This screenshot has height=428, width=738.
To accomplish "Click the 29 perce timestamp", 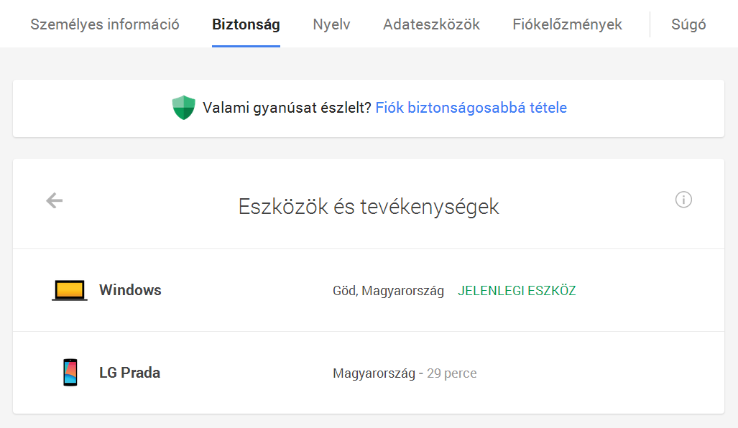I will tap(451, 373).
